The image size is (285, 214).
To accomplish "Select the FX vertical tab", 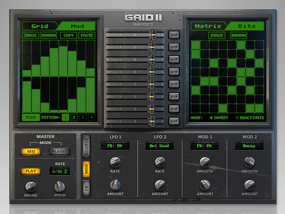I will pyautogui.click(x=86, y=188).
